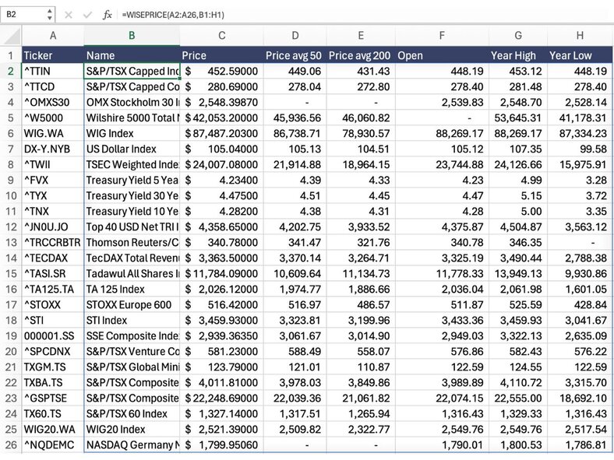Click the Cancel (X) formula icon
The width and height of the screenshot is (614, 460).
tap(68, 15)
